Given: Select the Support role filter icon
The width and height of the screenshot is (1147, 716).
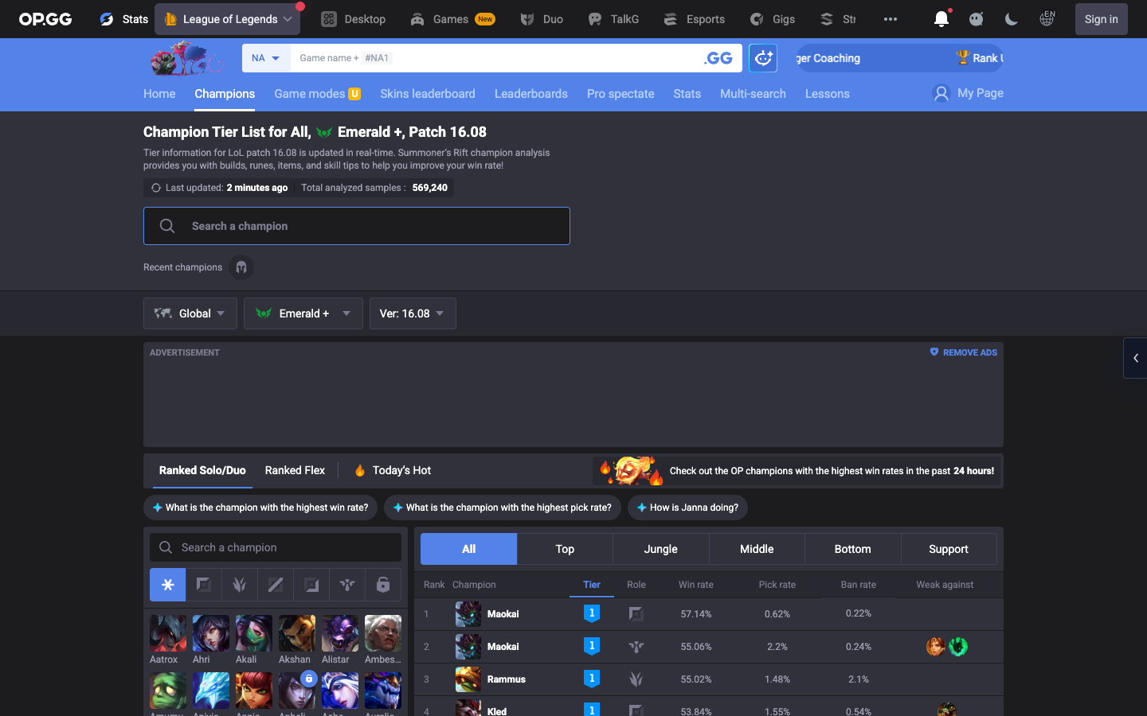Looking at the screenshot, I should (346, 585).
